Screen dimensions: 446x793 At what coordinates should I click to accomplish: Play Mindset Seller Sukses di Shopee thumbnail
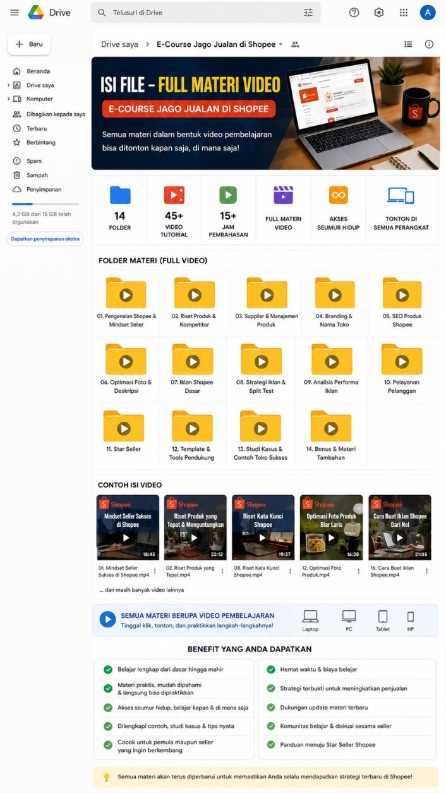coord(128,527)
